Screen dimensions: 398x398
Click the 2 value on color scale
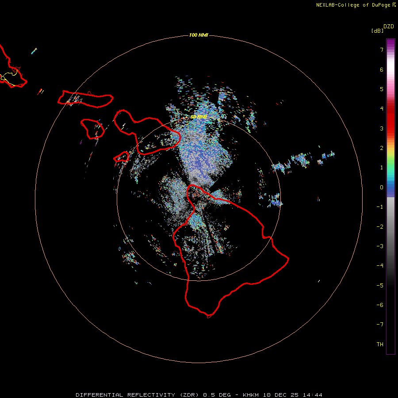click(382, 148)
